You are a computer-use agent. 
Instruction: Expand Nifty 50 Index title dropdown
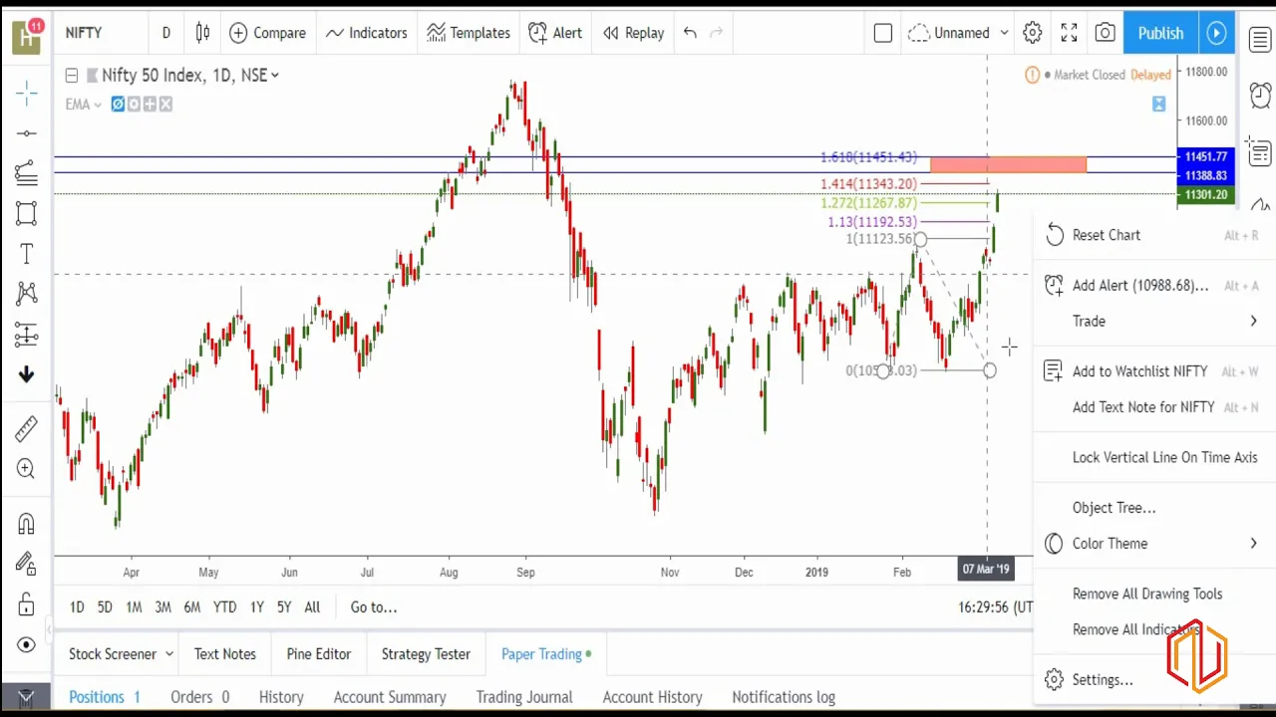click(x=274, y=76)
